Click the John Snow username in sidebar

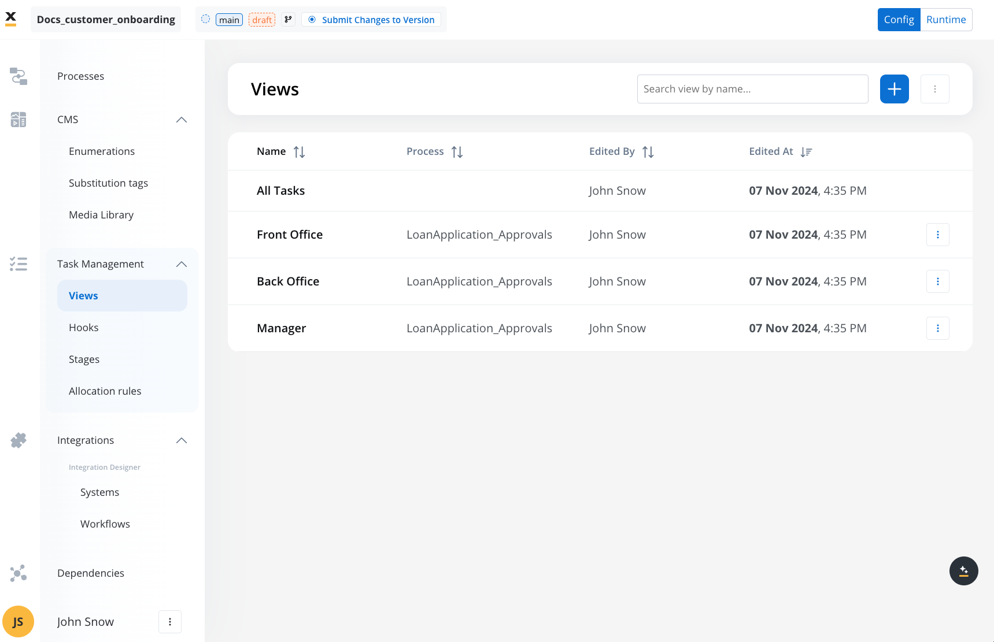tap(86, 622)
